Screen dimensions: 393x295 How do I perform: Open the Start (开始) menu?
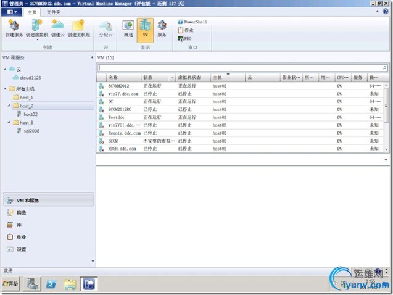(x=10, y=284)
